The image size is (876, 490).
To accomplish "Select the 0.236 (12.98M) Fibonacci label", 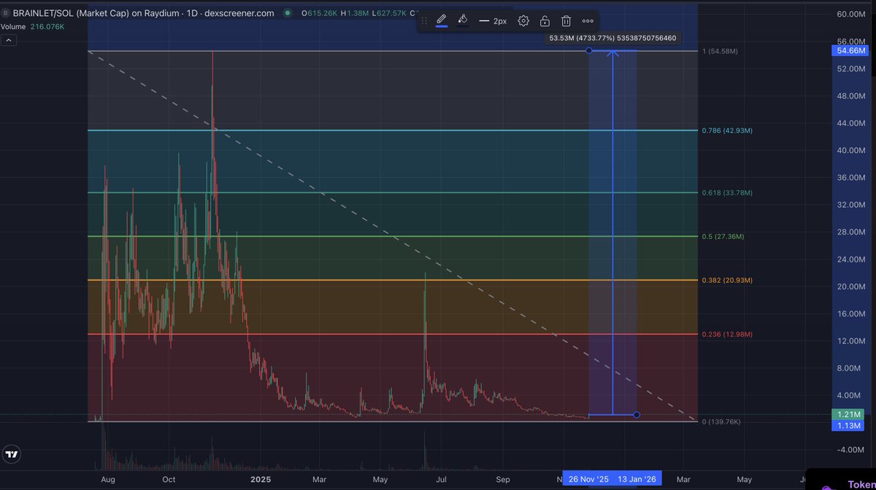I will pyautogui.click(x=727, y=334).
